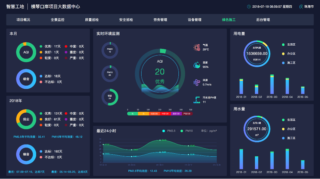Click the 横琴口岸项目大数据中心 title
Viewport: 320px width, 179px height.
(x=55, y=6)
